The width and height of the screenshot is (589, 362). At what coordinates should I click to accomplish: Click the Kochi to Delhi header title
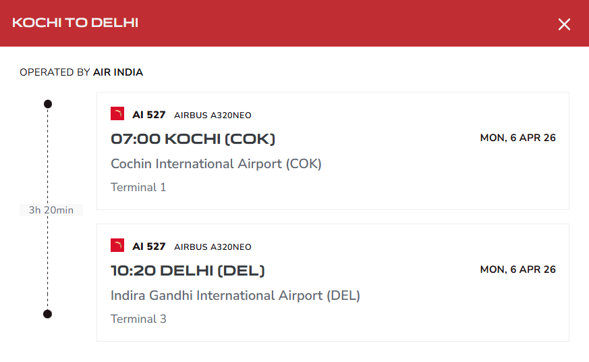(75, 23)
